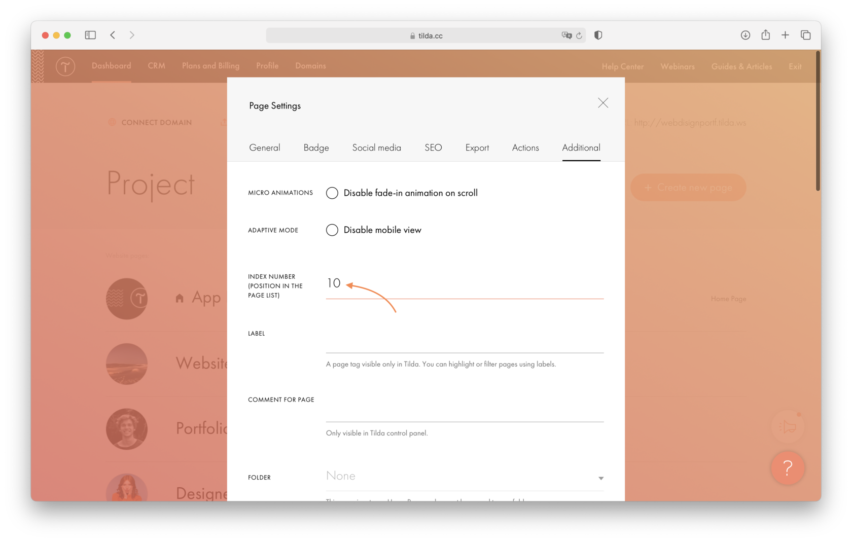852x542 pixels.
Task: Open the Safari tab overview icon
Action: pyautogui.click(x=805, y=35)
